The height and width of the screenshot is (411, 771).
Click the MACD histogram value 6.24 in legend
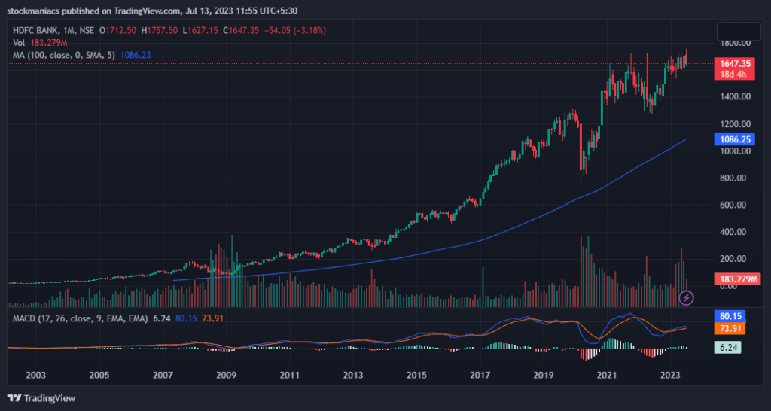(162, 318)
